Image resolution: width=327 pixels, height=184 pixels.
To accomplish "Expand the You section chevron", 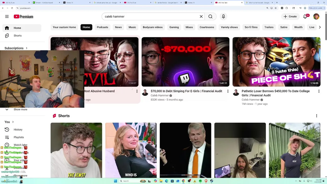I will pyautogui.click(x=13, y=122).
